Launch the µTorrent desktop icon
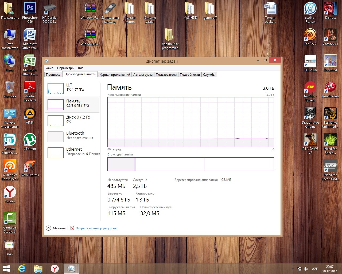This screenshot has height=274, width=342. point(30,142)
